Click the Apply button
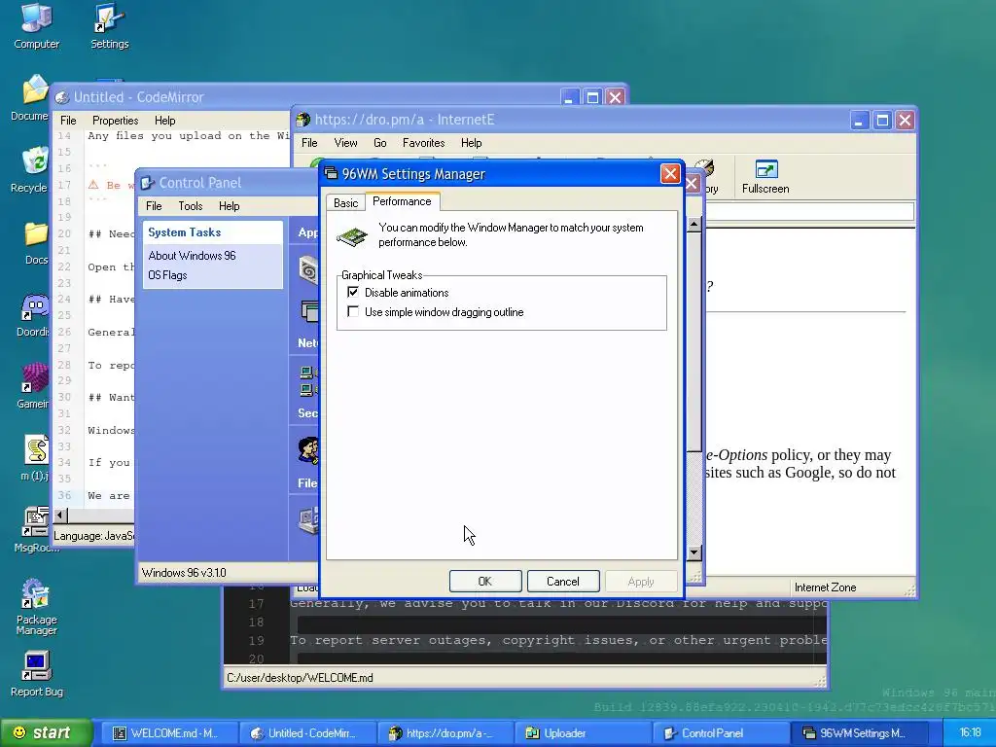Viewport: 996px width, 747px height. 641,582
